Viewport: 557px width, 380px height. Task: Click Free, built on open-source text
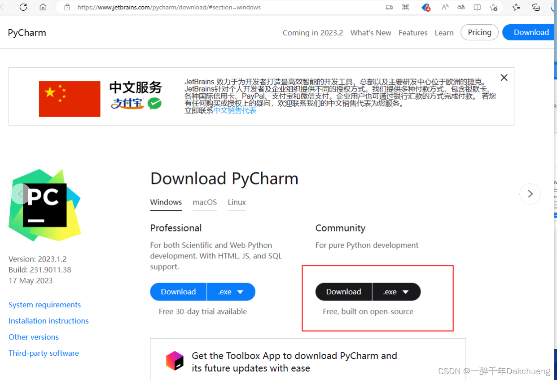368,311
